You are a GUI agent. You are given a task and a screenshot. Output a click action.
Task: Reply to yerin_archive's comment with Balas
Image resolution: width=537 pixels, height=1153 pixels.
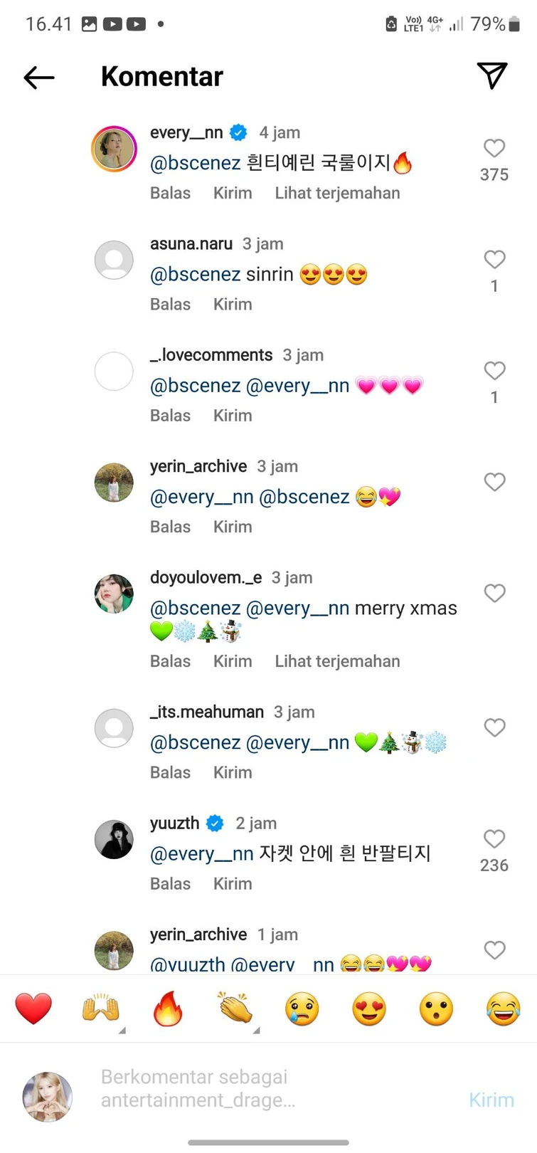[x=170, y=527]
